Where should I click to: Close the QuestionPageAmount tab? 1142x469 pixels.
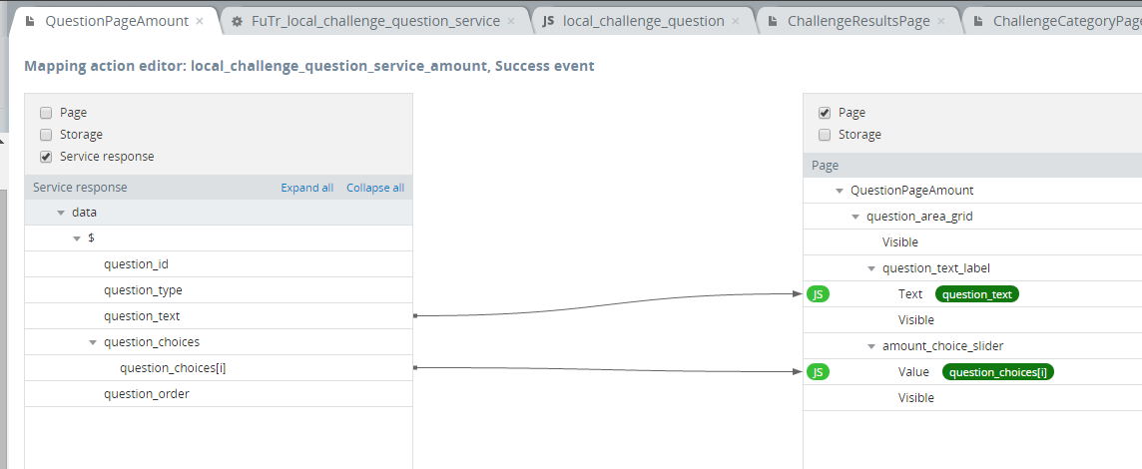click(200, 21)
